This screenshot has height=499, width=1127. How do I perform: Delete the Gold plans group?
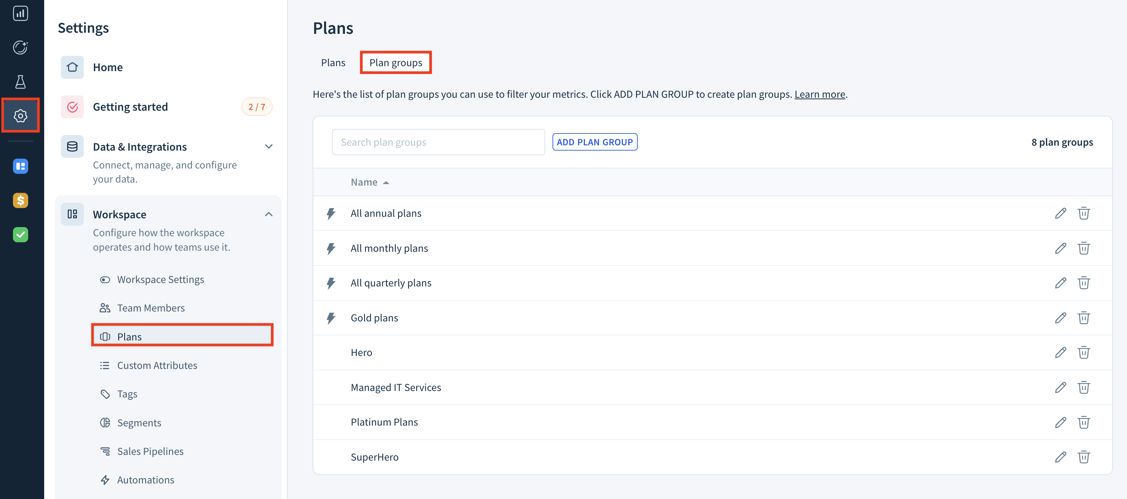click(1083, 318)
